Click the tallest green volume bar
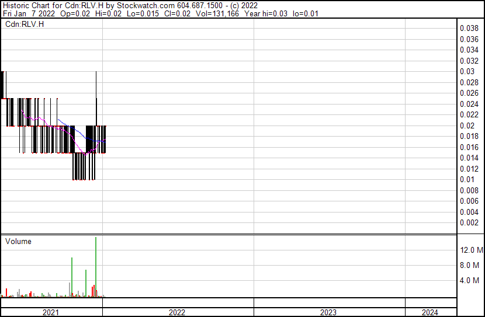Screen dimensions: 485x317 pyautogui.click(x=95, y=269)
